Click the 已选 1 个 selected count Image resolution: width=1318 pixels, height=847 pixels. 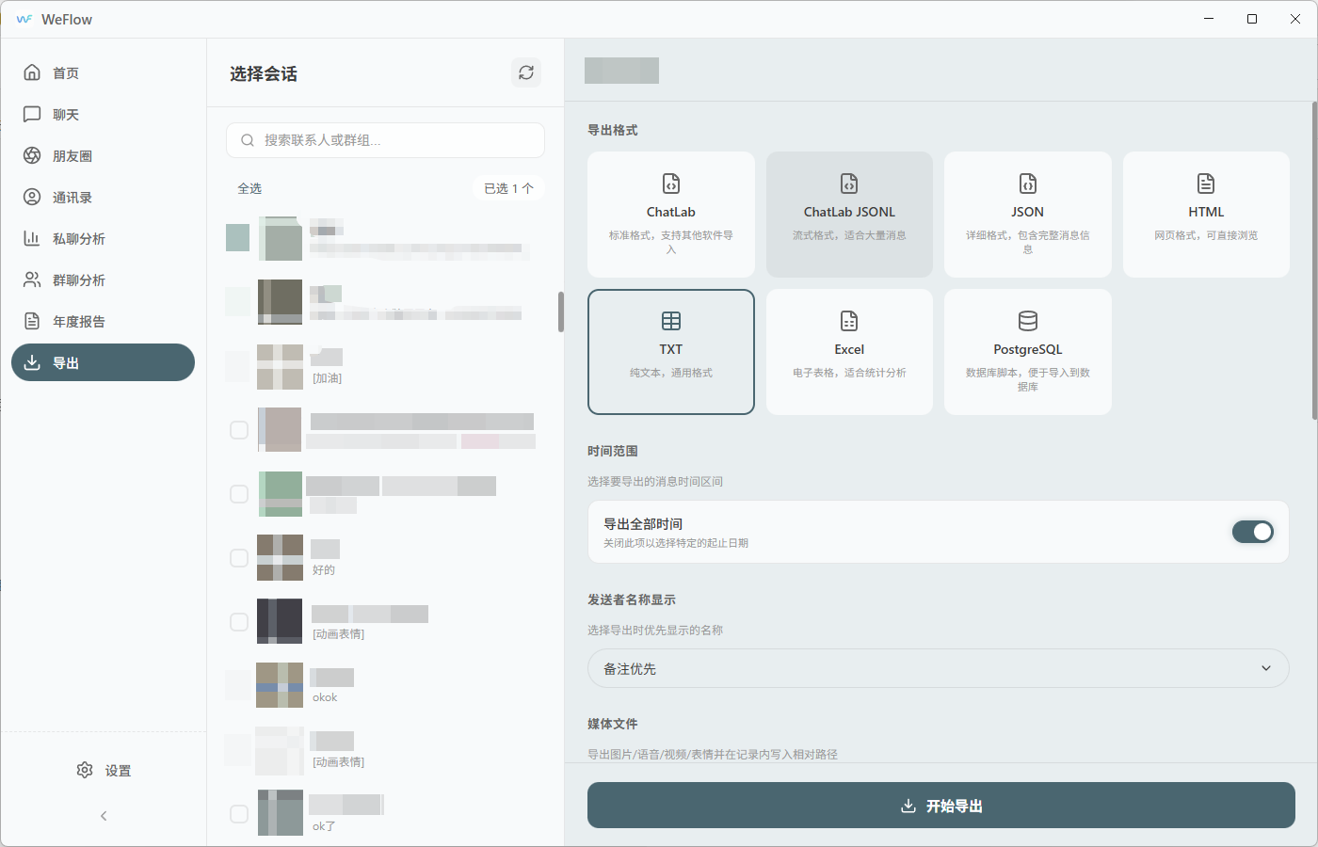pos(508,188)
